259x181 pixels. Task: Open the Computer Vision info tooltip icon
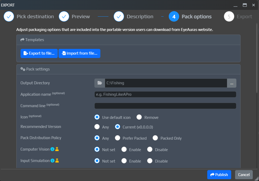[x=53, y=149]
